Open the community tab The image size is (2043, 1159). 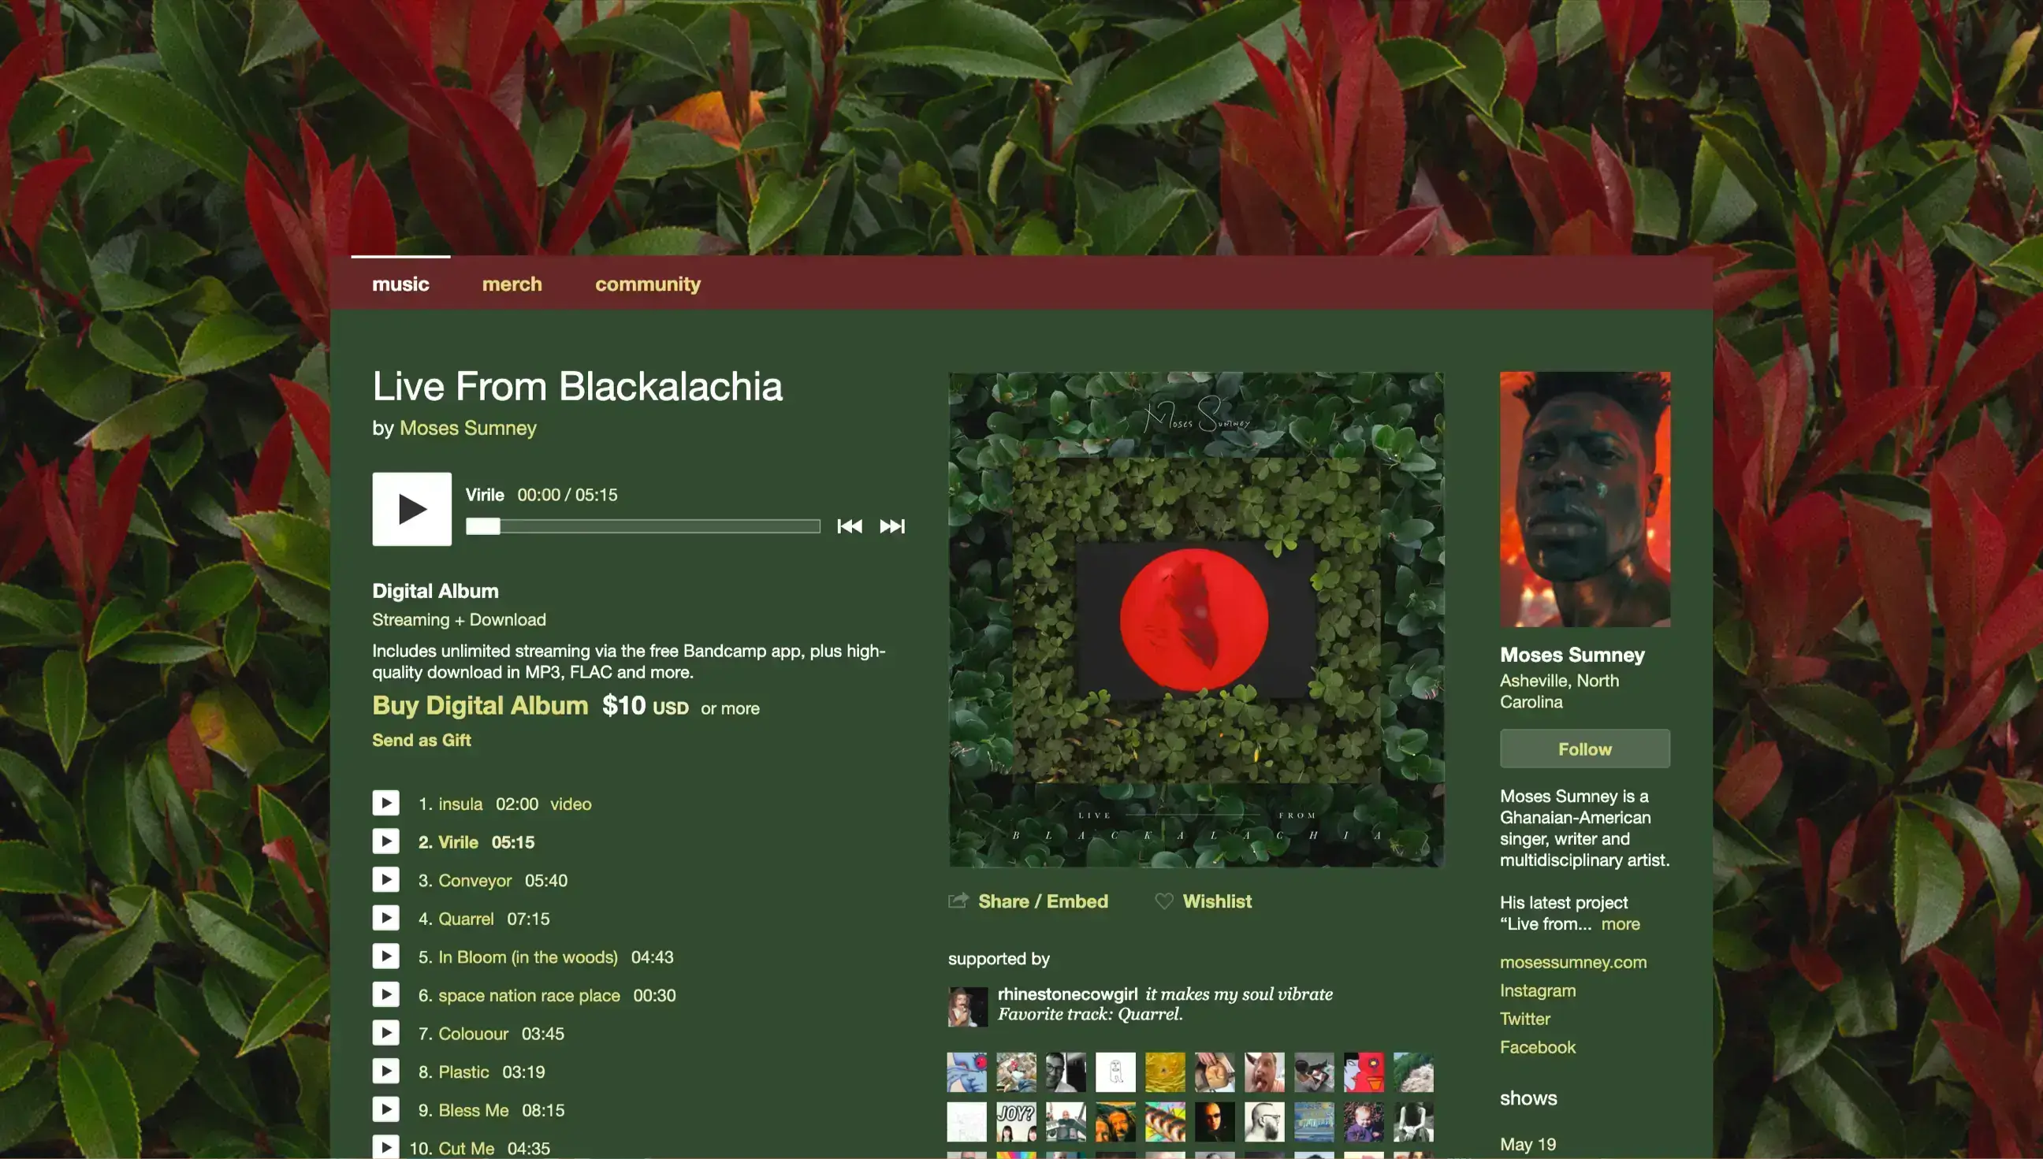647,284
